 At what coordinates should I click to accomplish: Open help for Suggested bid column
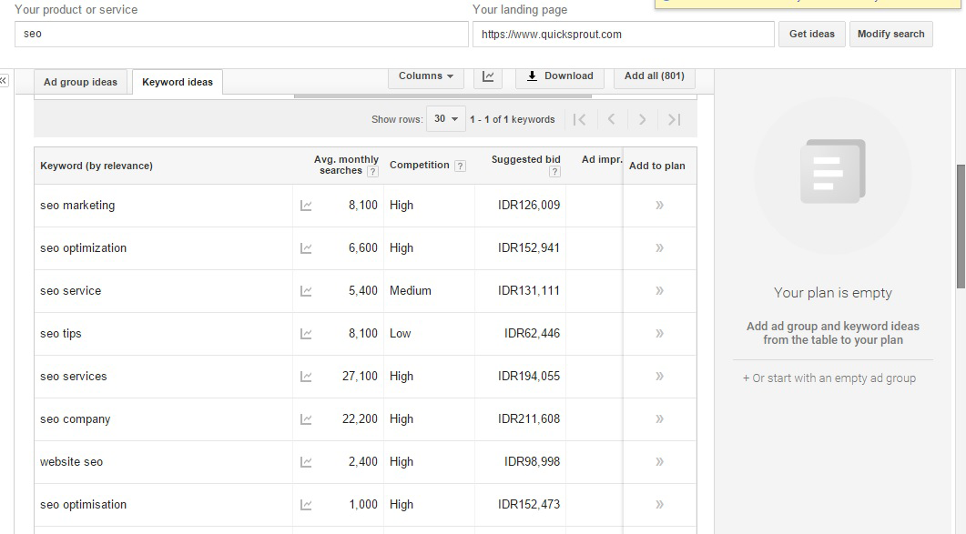pyautogui.click(x=554, y=172)
